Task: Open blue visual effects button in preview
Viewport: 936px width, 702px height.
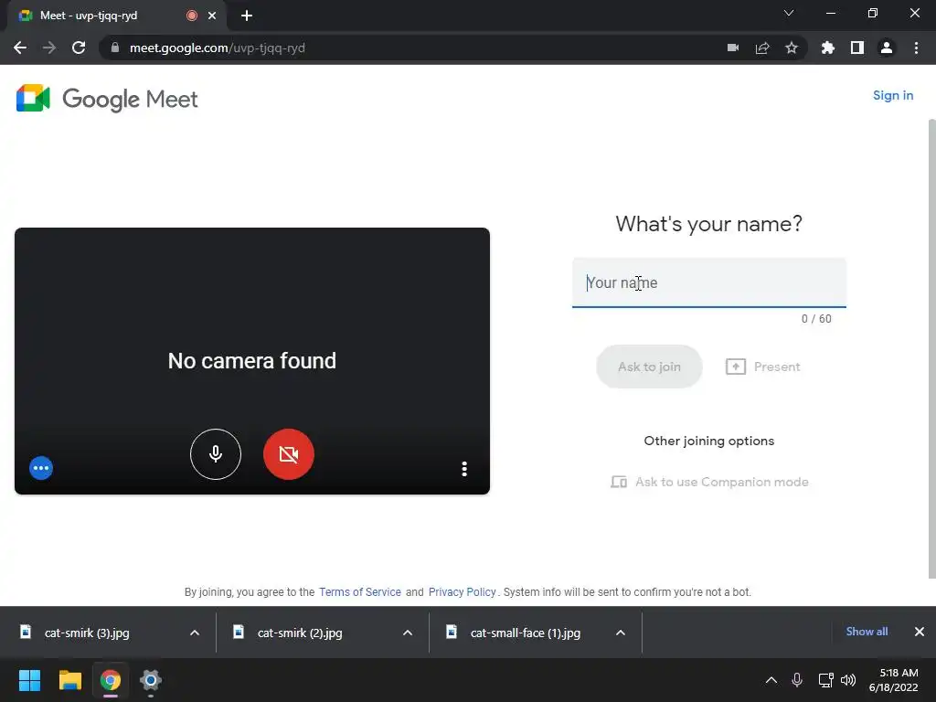Action: pyautogui.click(x=41, y=468)
